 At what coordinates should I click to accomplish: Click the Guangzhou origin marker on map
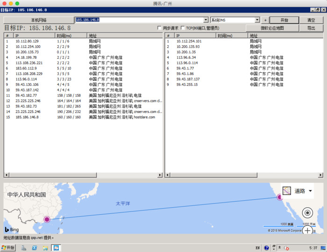[x=47, y=219]
